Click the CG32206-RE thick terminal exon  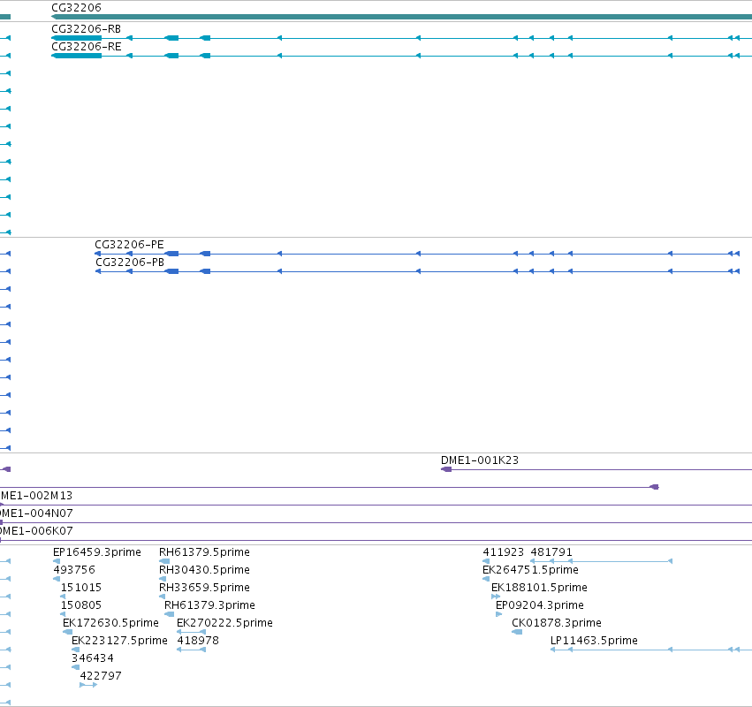76,56
